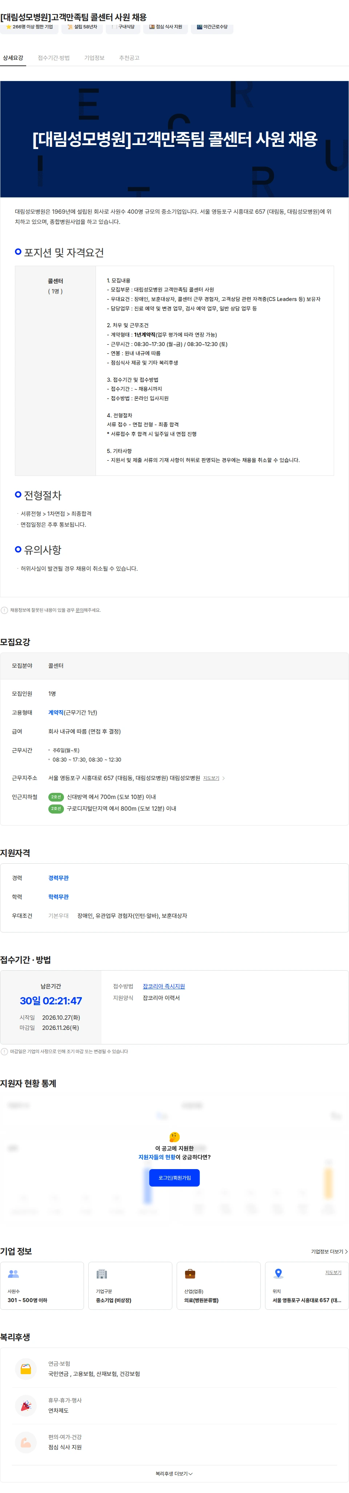Select the 추천공고 tab
349x1493 pixels.
tap(129, 58)
